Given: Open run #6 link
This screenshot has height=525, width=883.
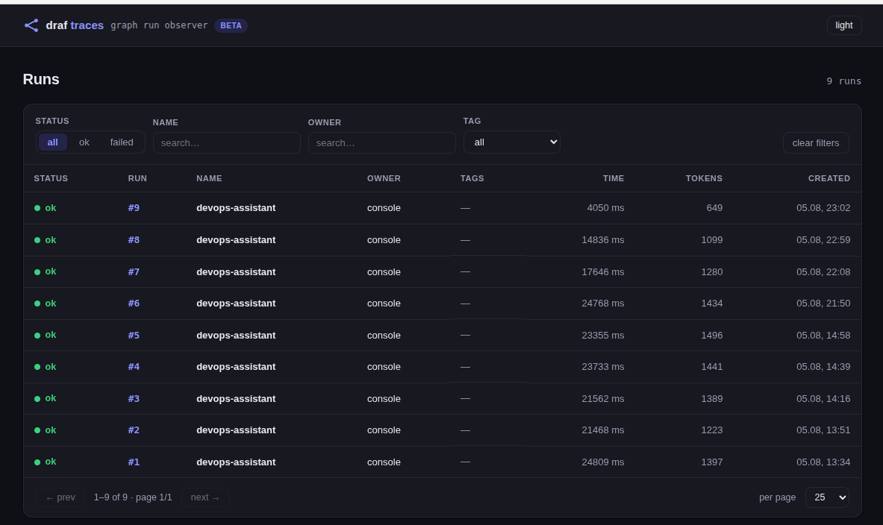Looking at the screenshot, I should pyautogui.click(x=134, y=304).
